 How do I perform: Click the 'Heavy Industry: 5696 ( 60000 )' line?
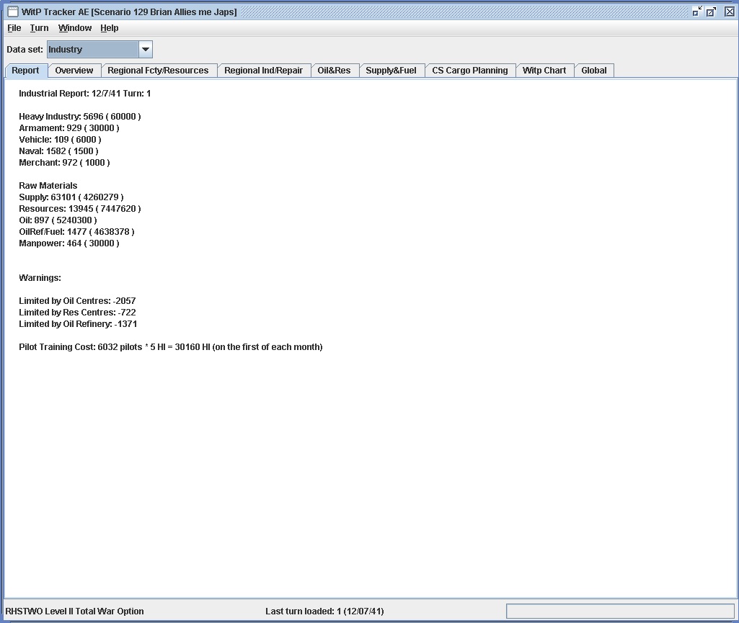[x=80, y=117]
